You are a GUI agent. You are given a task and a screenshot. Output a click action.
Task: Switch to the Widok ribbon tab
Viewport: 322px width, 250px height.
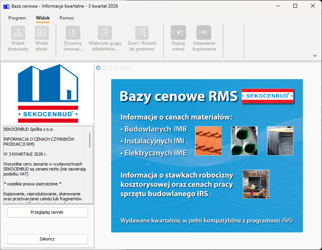click(x=43, y=18)
